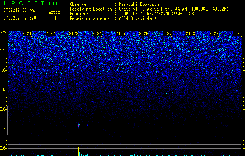Click the kHz axis unit label

(x=4, y=32)
